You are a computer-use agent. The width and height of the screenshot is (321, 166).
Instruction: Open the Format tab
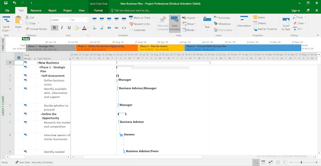click(x=98, y=10)
